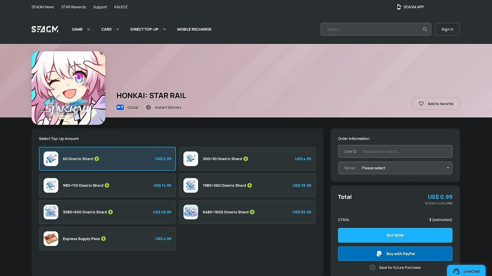The height and width of the screenshot is (276, 492).
Task: Select the 980+110 Oneiric Shard option
Action: tap(107, 186)
